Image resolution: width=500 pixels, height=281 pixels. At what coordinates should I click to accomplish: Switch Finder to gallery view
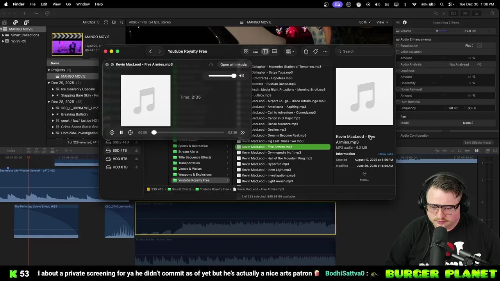[x=275, y=51]
